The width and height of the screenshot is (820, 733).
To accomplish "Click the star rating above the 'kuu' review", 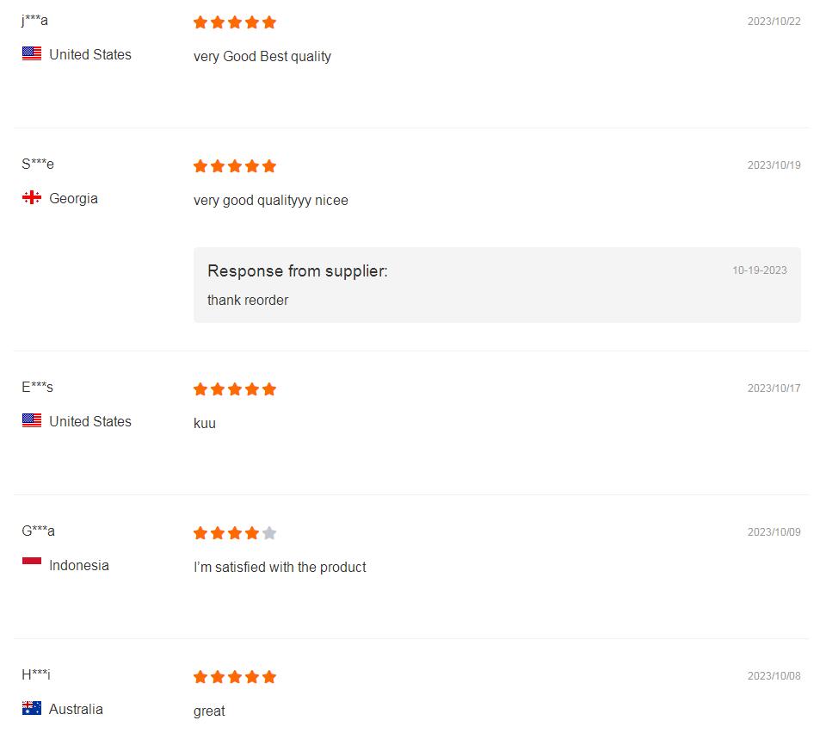I will 235,389.
